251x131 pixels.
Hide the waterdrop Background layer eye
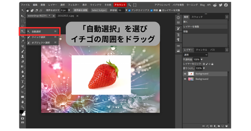pyautogui.click(x=185, y=79)
